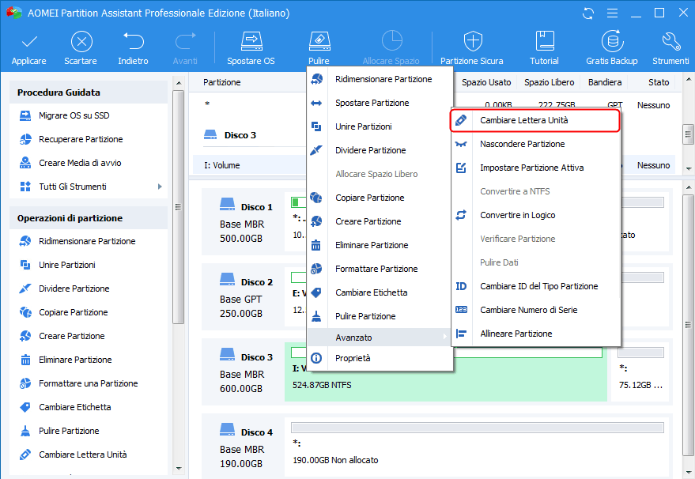This screenshot has width=695, height=479.
Task: Click the Gratis Backup icon
Action: tap(613, 42)
